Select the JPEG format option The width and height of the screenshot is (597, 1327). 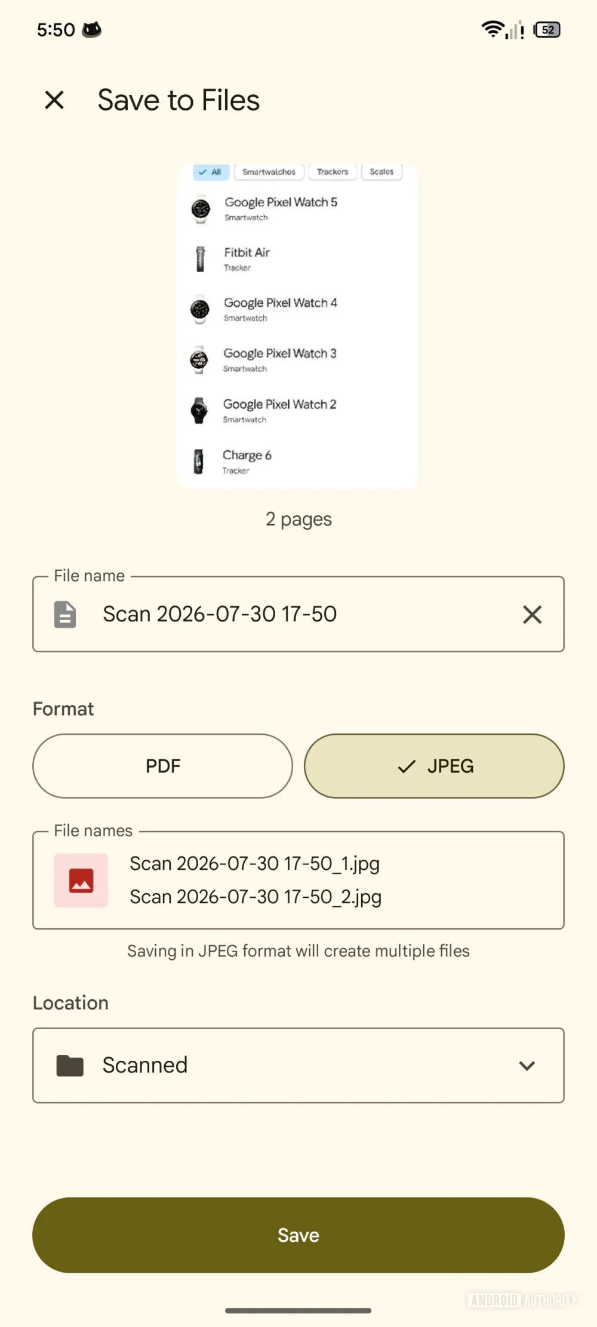pyautogui.click(x=434, y=766)
